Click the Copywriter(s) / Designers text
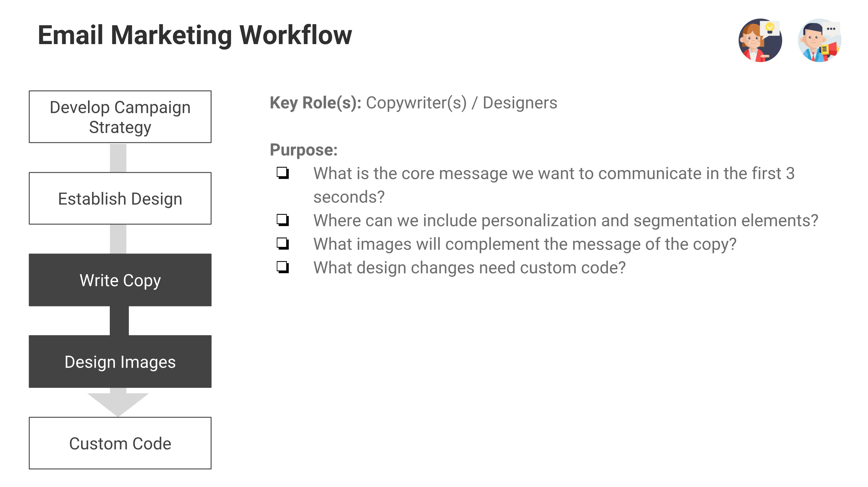 point(462,103)
